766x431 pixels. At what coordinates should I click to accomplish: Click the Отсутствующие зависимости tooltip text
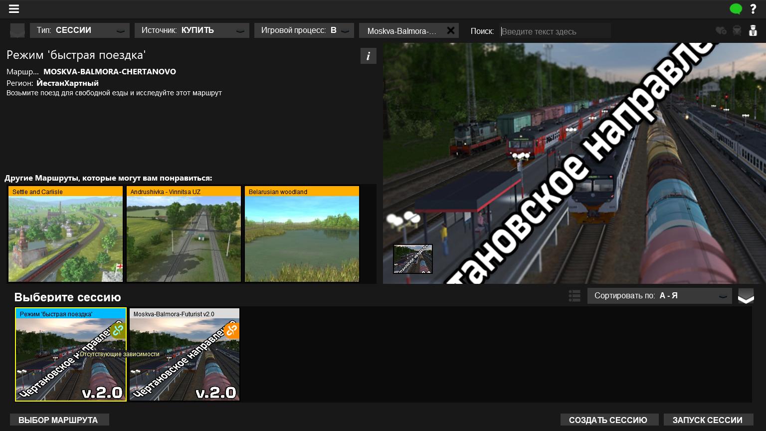pos(120,354)
